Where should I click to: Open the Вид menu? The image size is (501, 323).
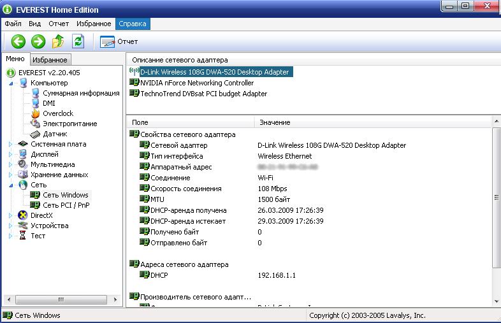point(35,24)
